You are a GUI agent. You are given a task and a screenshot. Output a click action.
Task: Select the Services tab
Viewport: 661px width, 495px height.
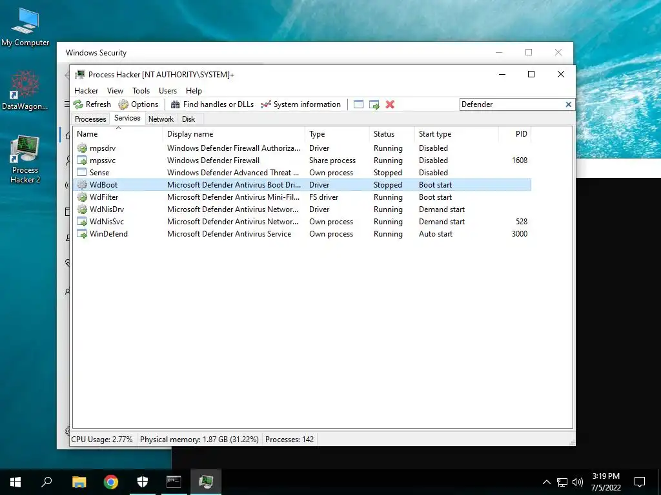pyautogui.click(x=127, y=119)
